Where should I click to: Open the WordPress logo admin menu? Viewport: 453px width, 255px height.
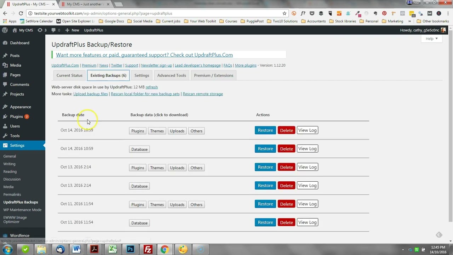click(x=5, y=30)
